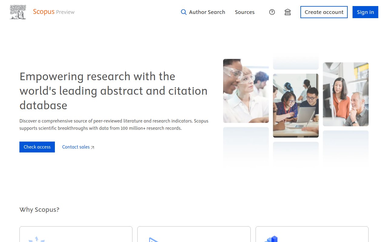Viewport: 388px width, 242px height.
Task: Go to the Sources page
Action: (245, 12)
